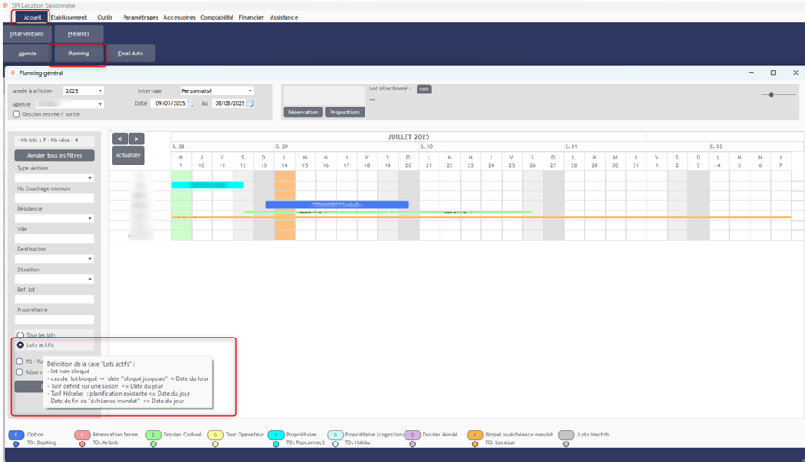Open the end date calendar picker icon
Screen dimensions: 805x462
pos(251,104)
